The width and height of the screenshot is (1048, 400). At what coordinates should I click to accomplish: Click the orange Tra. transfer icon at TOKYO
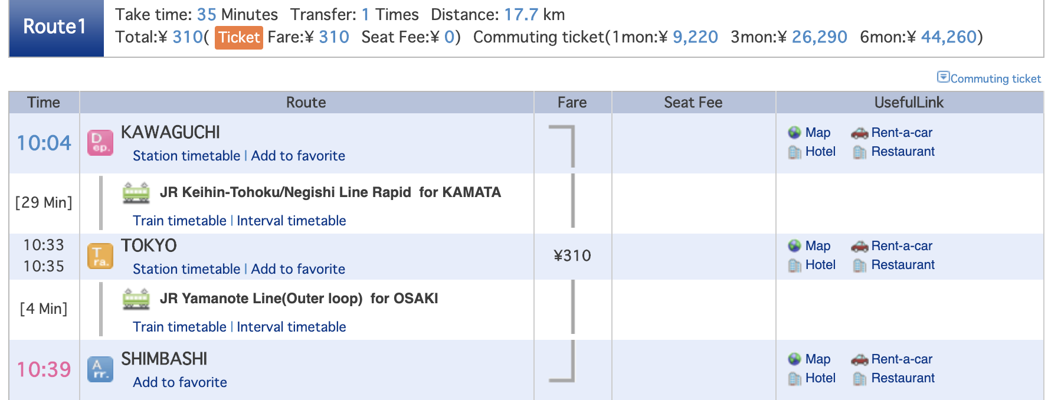(x=100, y=256)
